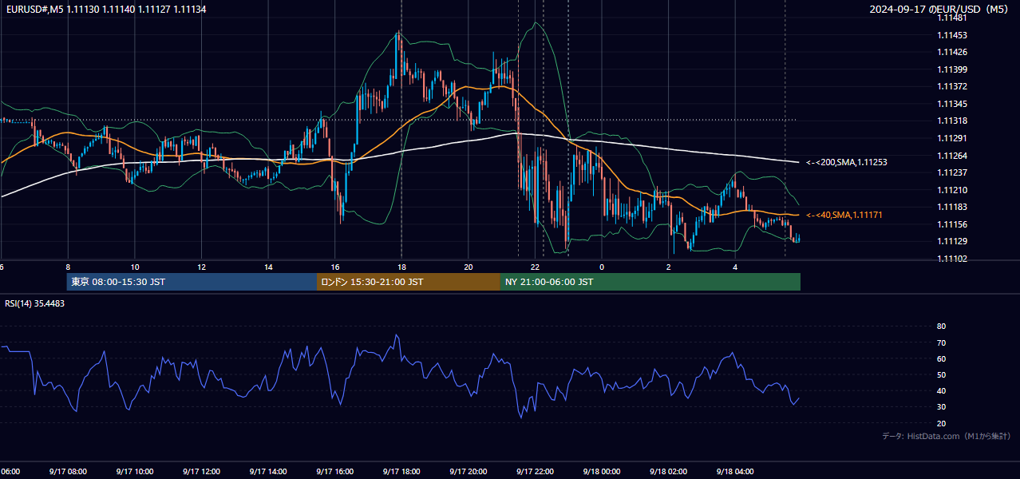
Task: Select the 東京 08:00-15:30 JST session bar
Action: tap(192, 282)
